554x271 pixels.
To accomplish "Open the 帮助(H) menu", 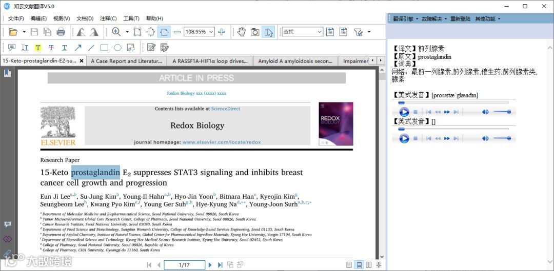I will coord(154,19).
